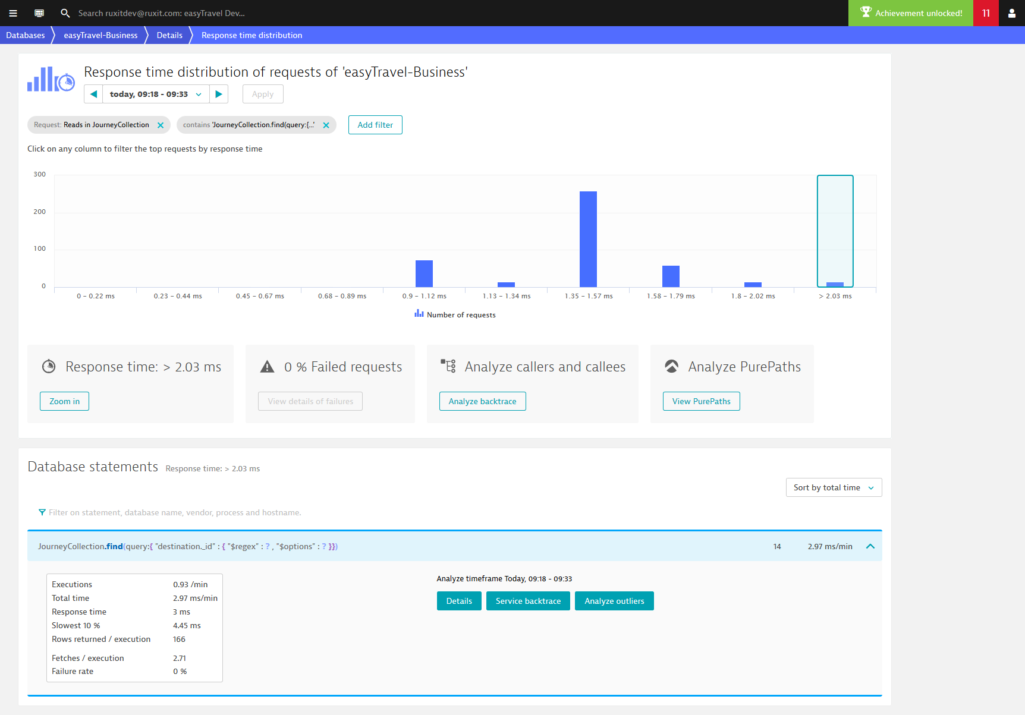Click the Rows returned / execution value 166
This screenshot has height=715, width=1025.
(179, 639)
